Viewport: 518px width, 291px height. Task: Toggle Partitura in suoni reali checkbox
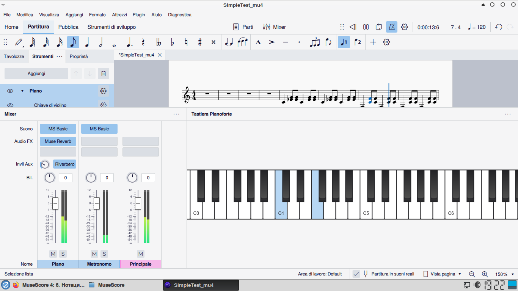(x=356, y=274)
